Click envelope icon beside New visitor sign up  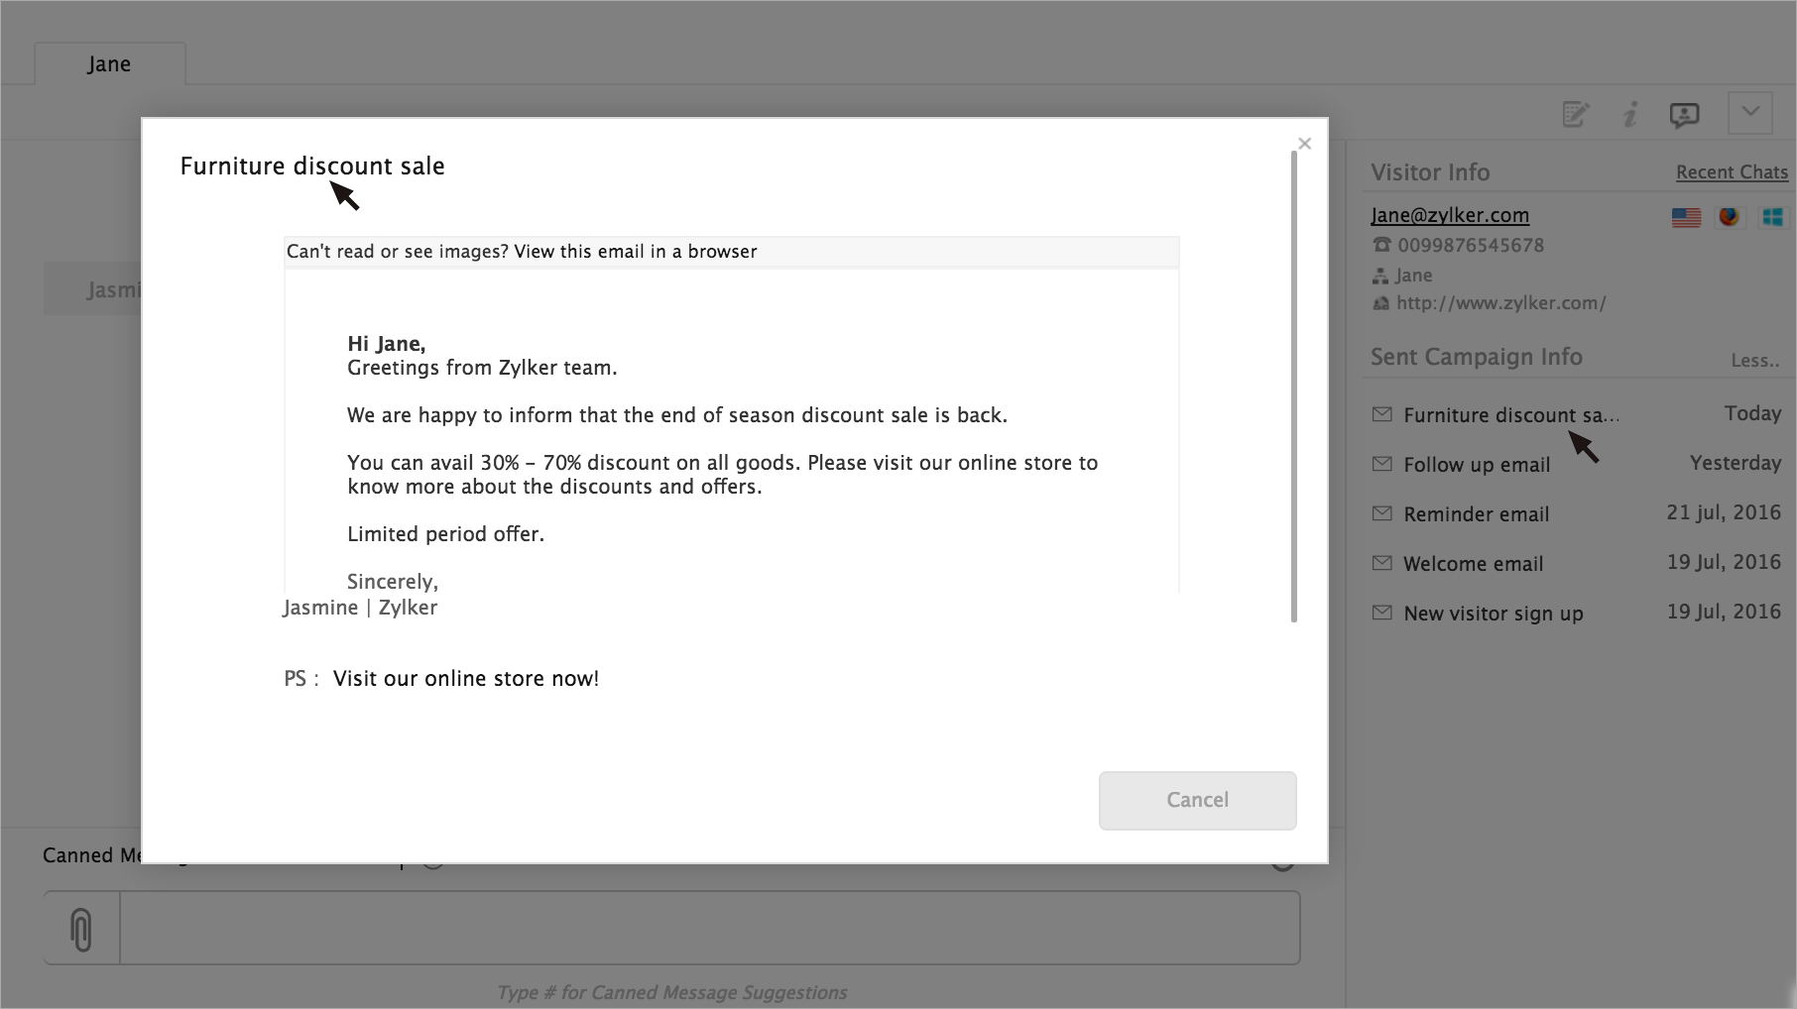[1381, 613]
